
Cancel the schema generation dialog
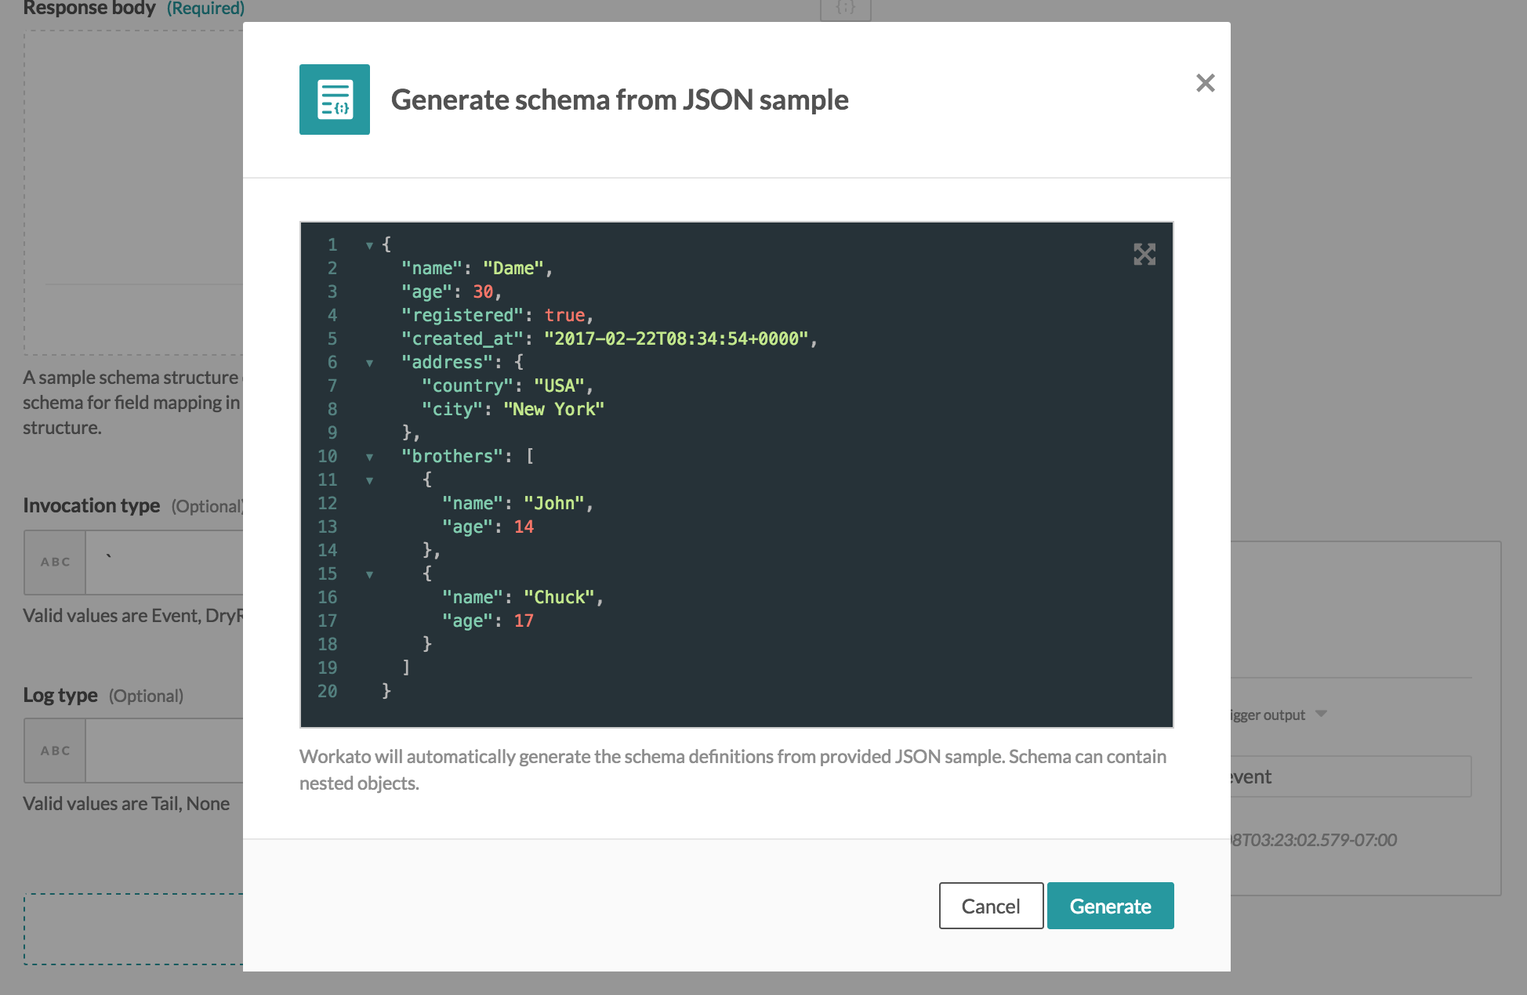990,905
